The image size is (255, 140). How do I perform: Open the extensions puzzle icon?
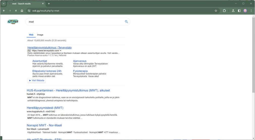pos(224,11)
